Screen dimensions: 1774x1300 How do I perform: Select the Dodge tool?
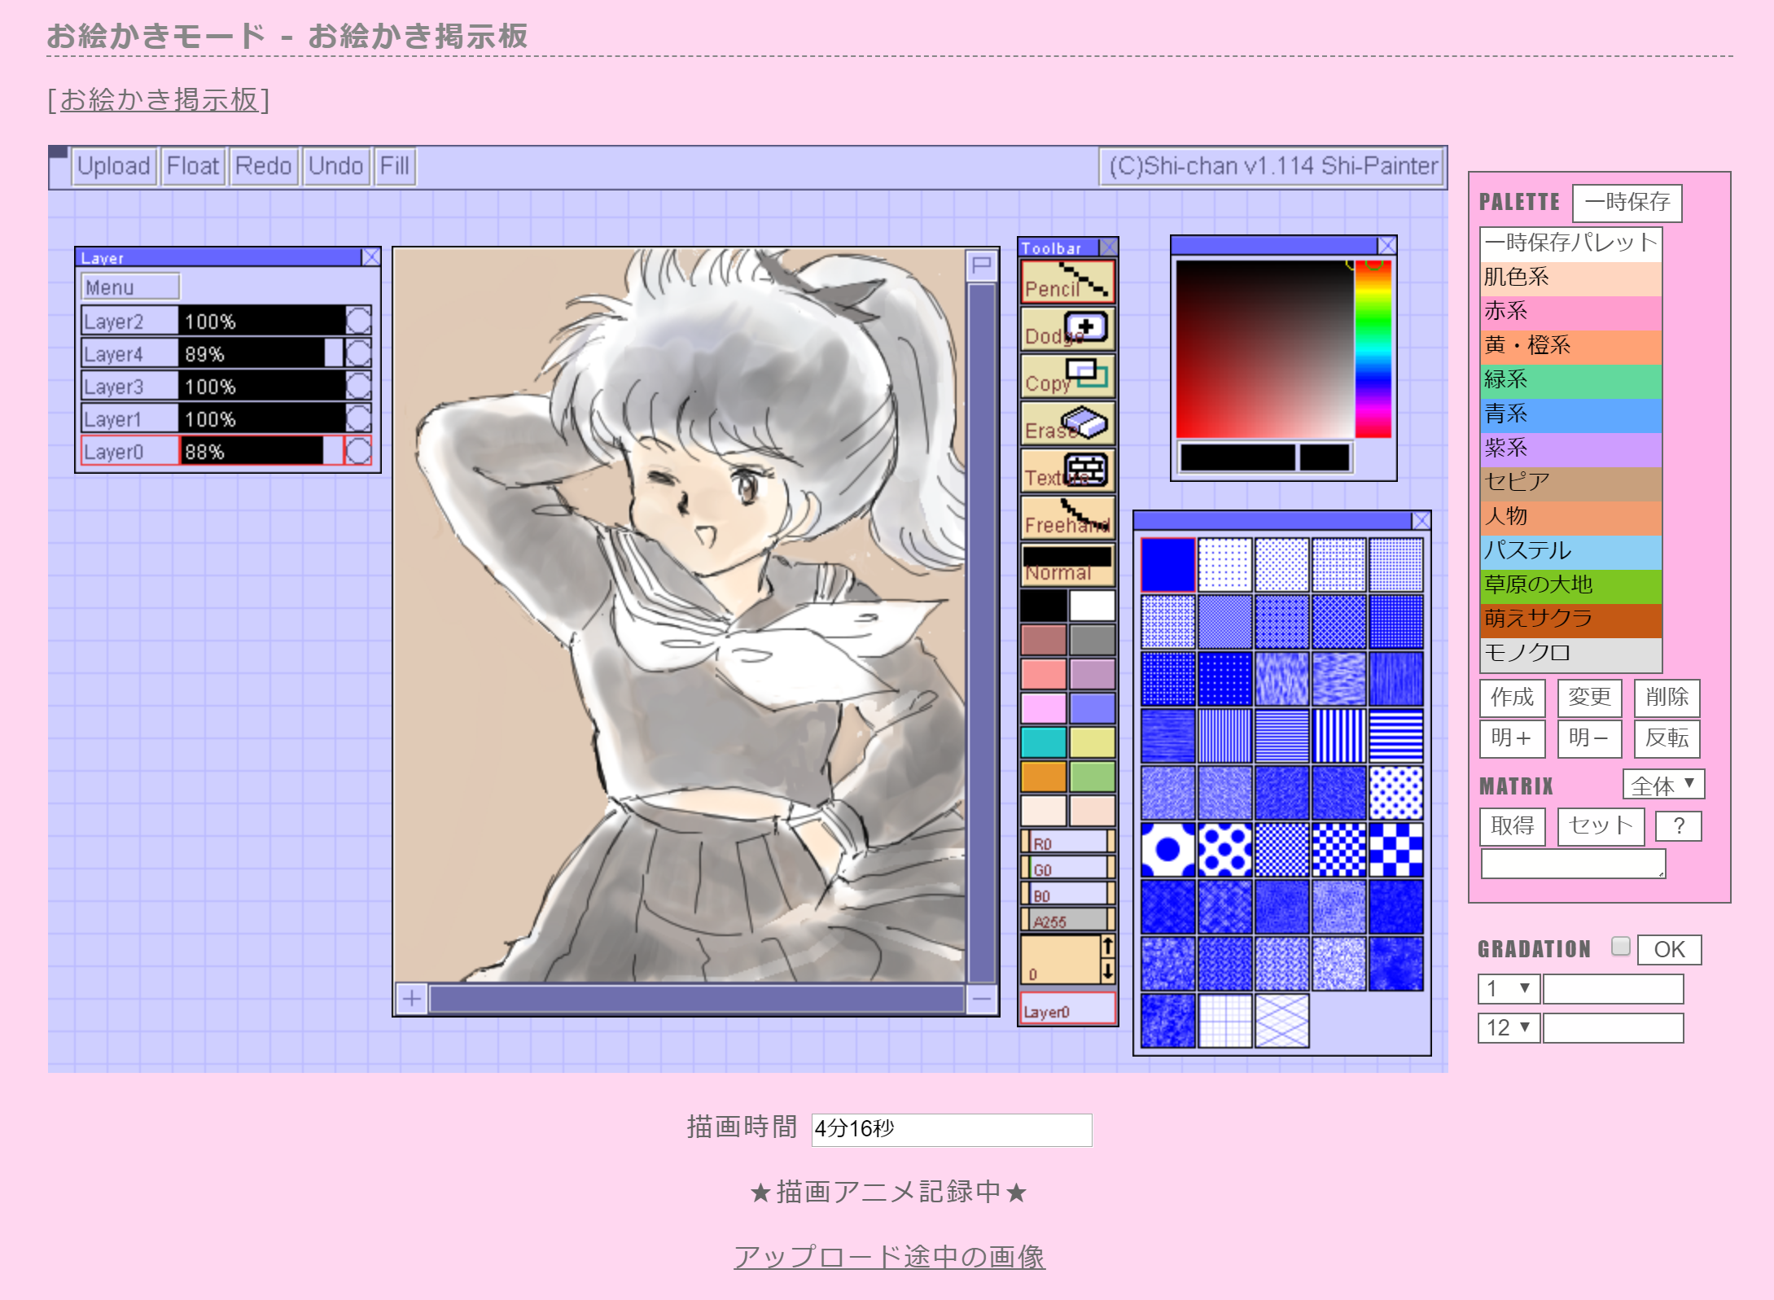pos(1067,329)
